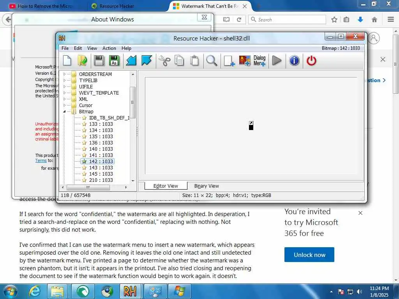
Task: Select bitmap 140 : 1033
Action: coord(101,149)
